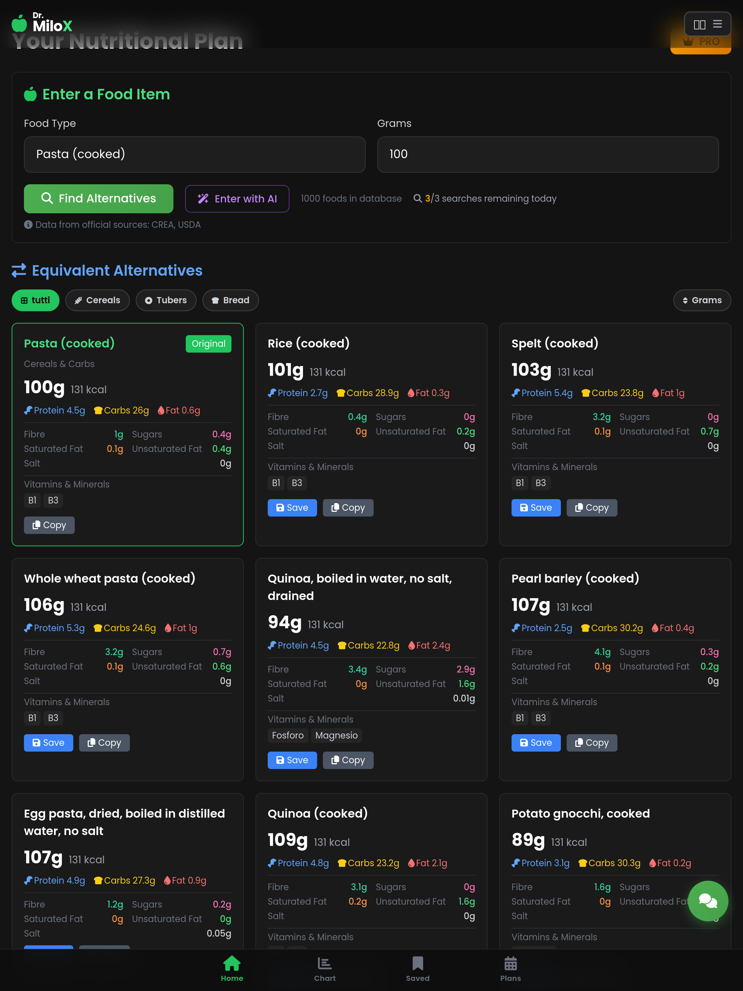Copy the Whole wheat pasta card
Image resolution: width=743 pixels, height=991 pixels.
[x=104, y=743]
